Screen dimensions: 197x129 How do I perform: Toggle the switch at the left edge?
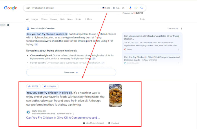tap(8, 25)
